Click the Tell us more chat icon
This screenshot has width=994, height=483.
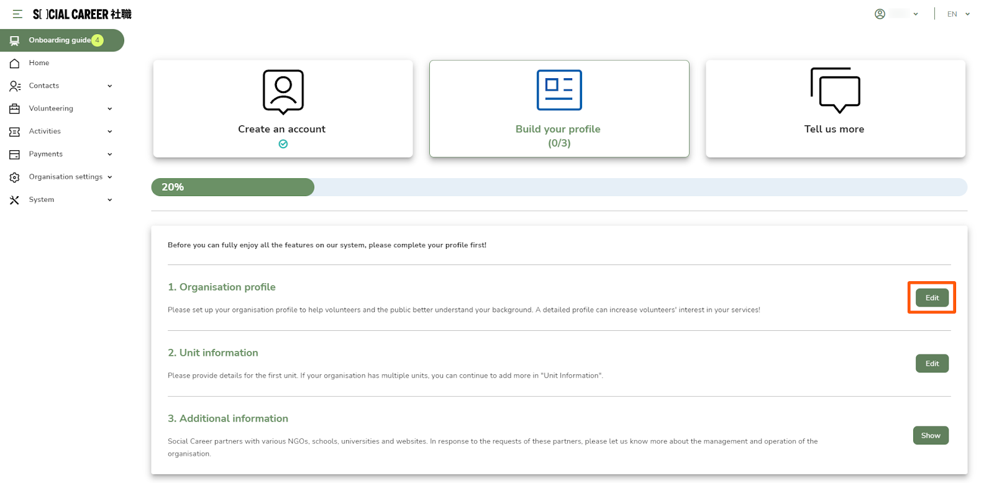[836, 91]
